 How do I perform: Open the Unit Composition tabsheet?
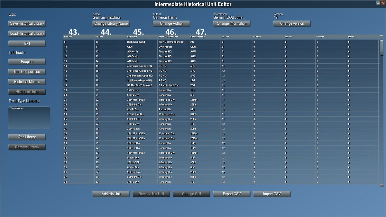[x=27, y=72]
